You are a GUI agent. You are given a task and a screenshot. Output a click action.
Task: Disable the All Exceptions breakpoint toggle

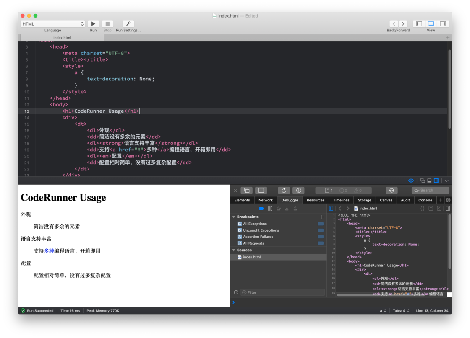pos(321,224)
